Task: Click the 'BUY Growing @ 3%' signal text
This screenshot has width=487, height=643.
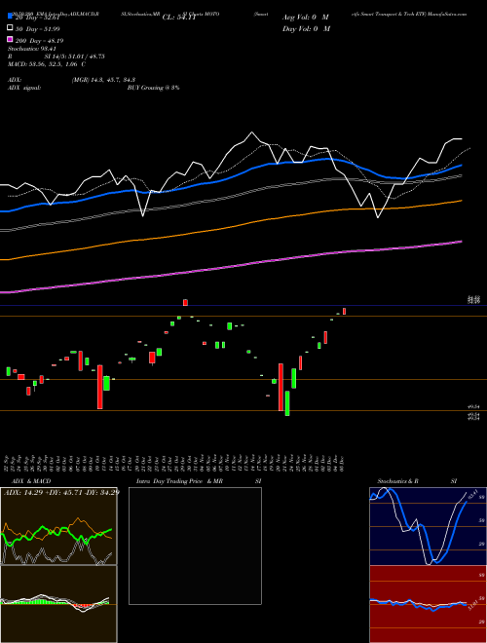Action: coord(153,88)
